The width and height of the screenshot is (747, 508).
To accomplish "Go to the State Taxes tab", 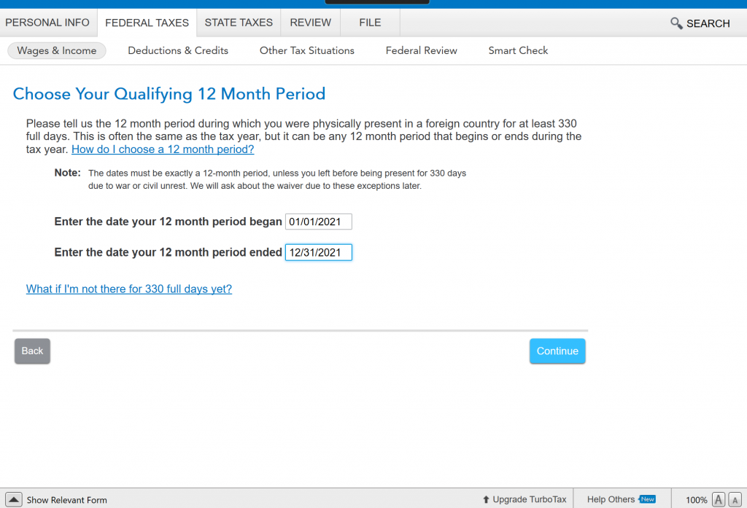I will click(x=239, y=23).
